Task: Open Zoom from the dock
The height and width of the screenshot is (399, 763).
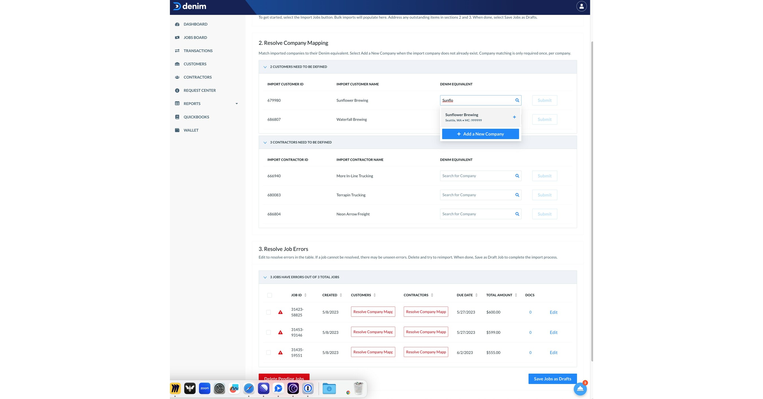Action: point(204,388)
